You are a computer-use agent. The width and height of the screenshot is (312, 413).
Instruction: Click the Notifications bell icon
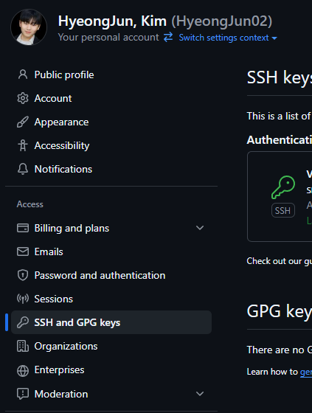pyautogui.click(x=23, y=169)
